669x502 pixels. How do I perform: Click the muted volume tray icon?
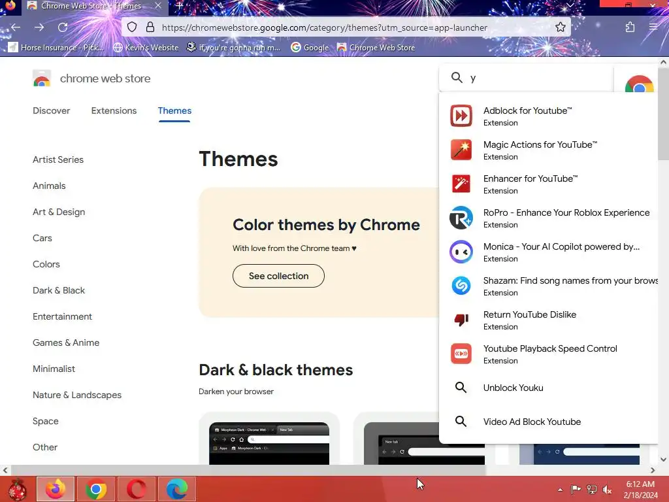pyautogui.click(x=607, y=490)
